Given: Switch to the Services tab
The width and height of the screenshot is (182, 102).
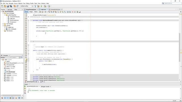Looking at the screenshot, I should [10, 9].
